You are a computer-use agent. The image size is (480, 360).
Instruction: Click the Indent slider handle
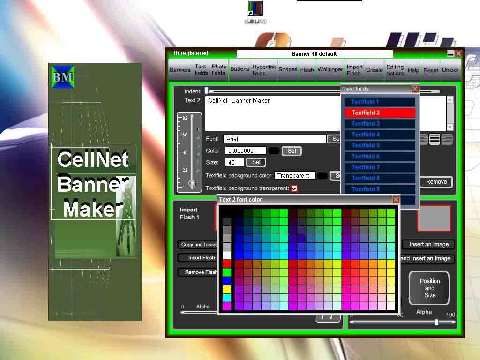tap(207, 90)
